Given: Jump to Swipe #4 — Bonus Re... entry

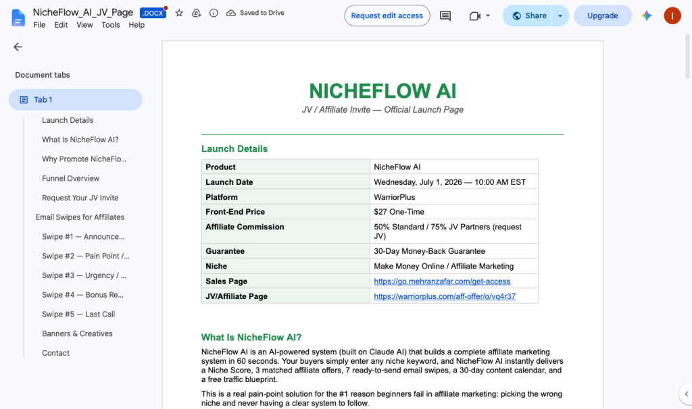Looking at the screenshot, I should pyautogui.click(x=82, y=294).
